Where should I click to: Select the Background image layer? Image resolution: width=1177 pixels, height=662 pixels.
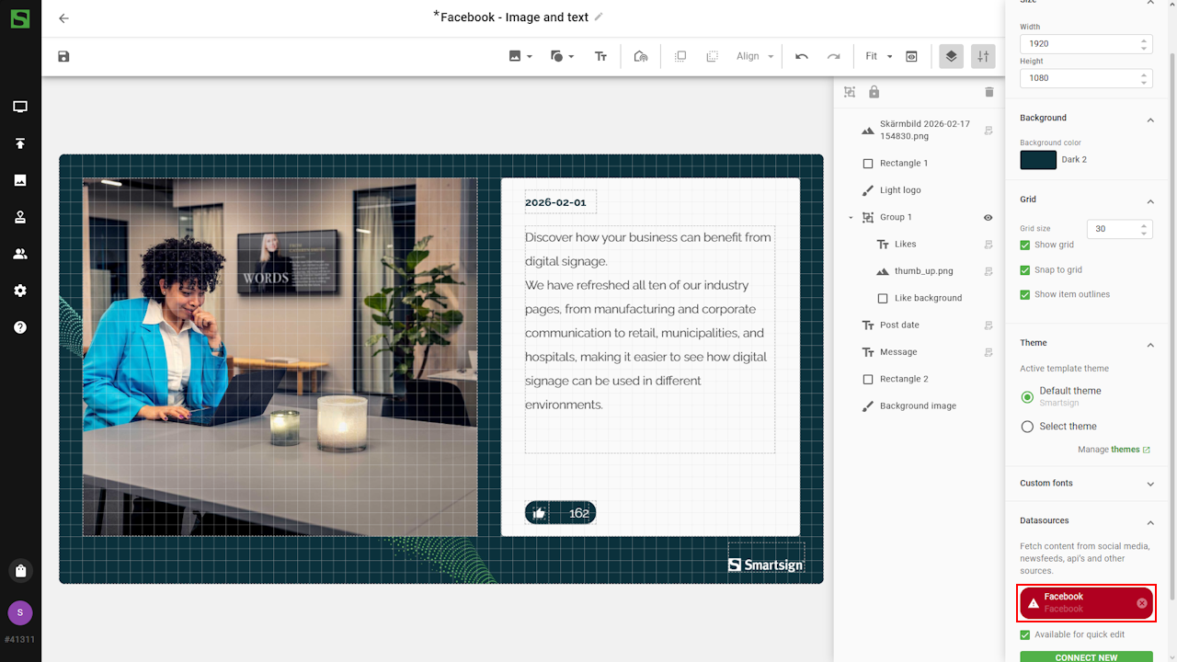[917, 406]
